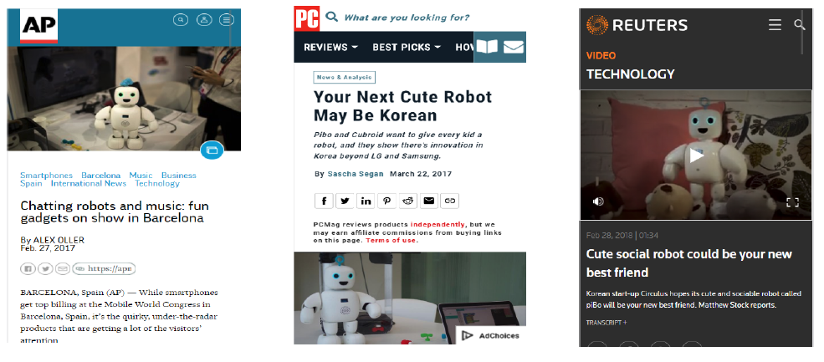Click PCMag envelope newsletter icon
The height and width of the screenshot is (362, 824).
(514, 48)
